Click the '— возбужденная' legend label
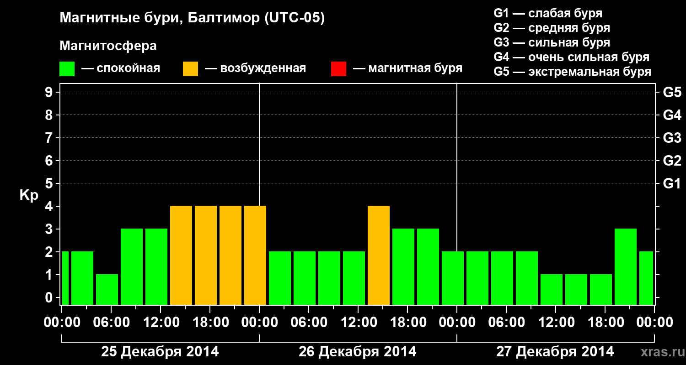This screenshot has height=365, width=686. point(255,68)
